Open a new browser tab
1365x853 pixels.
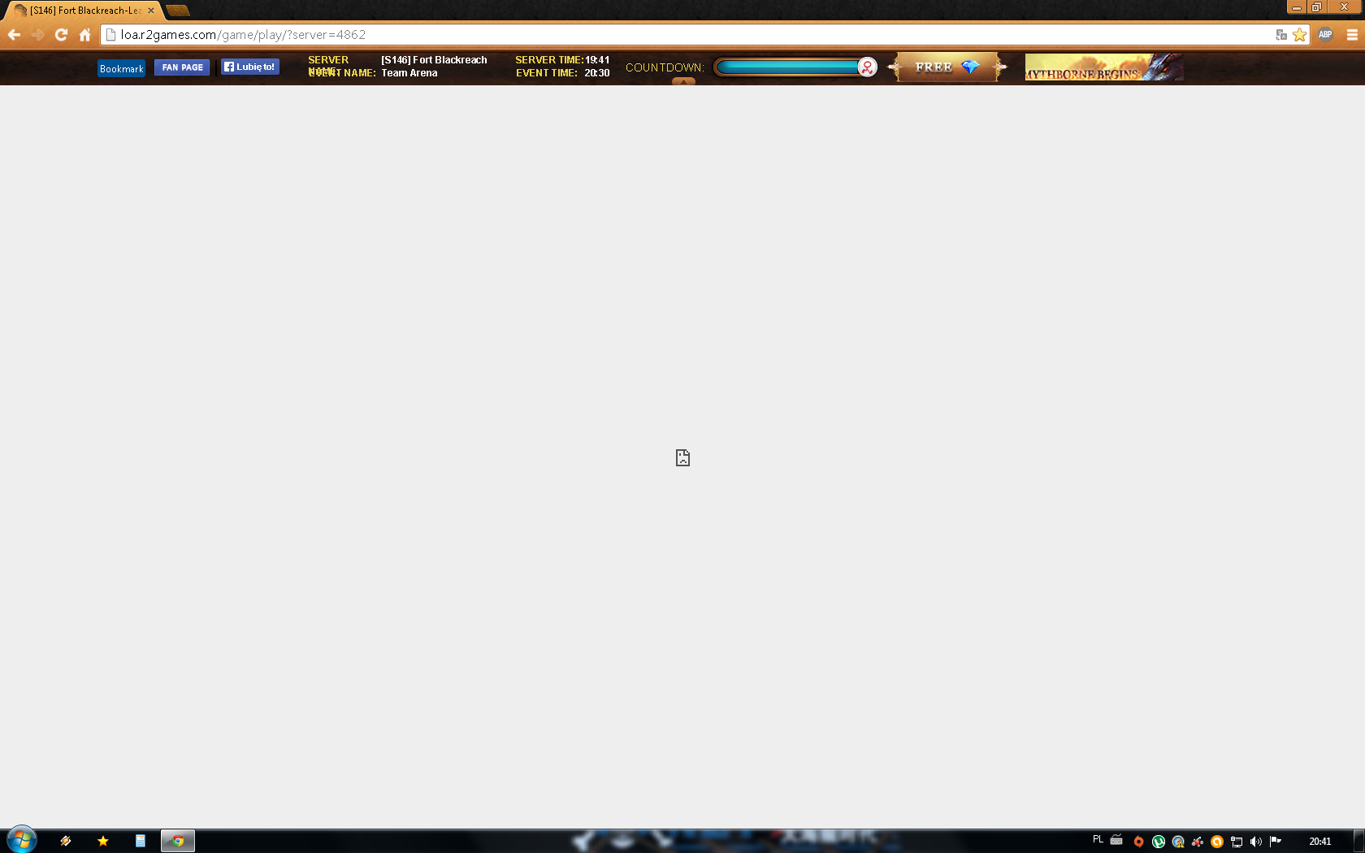(x=178, y=11)
